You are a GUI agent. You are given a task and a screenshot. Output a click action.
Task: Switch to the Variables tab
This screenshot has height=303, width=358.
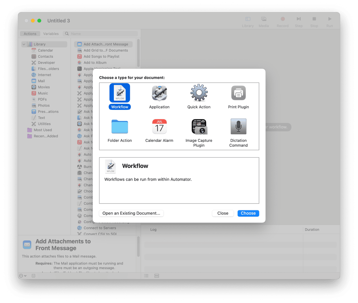[x=51, y=33]
